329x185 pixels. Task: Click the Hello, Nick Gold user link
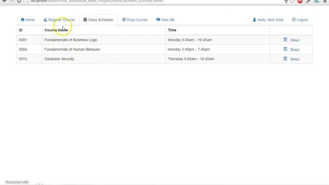268,20
